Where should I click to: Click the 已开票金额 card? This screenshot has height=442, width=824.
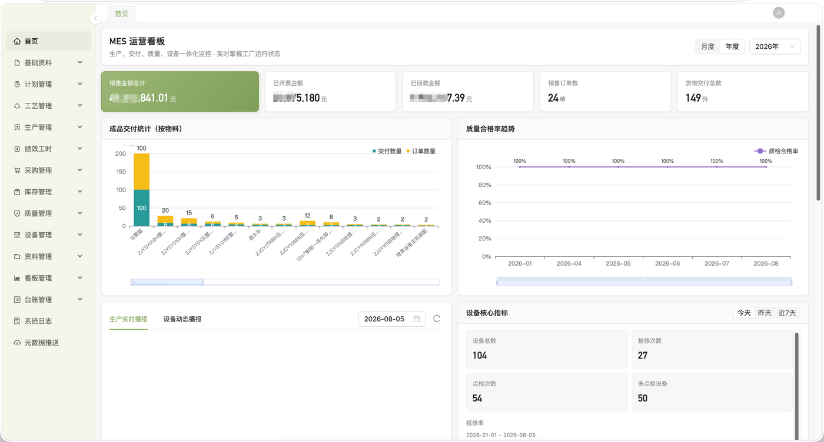(330, 92)
